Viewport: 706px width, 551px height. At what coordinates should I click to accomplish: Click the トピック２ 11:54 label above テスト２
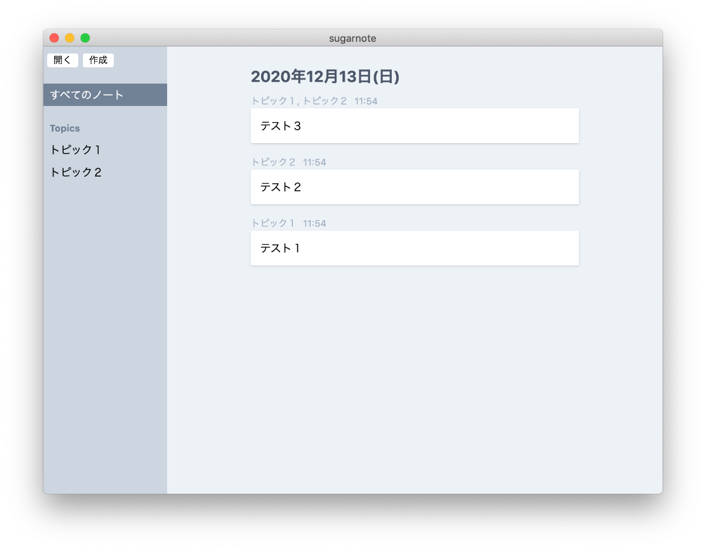pyautogui.click(x=288, y=162)
